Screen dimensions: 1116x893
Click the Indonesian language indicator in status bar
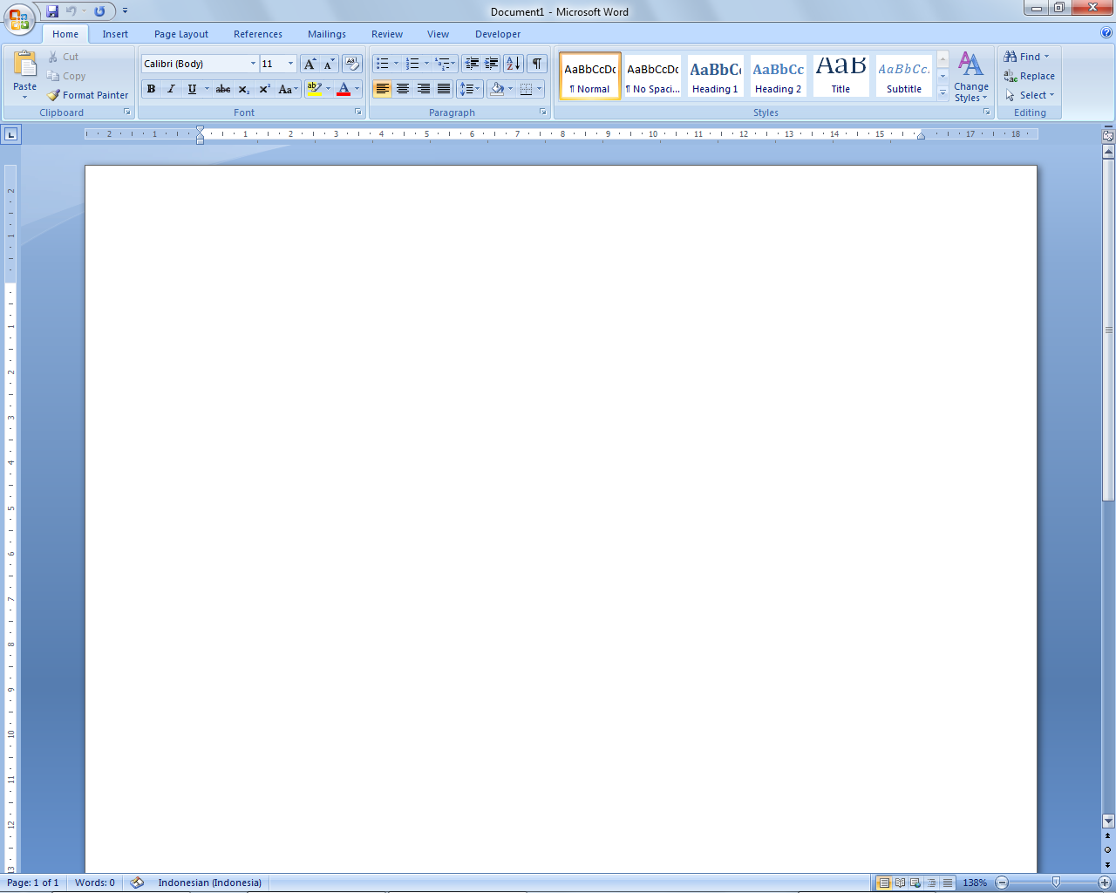click(x=209, y=883)
